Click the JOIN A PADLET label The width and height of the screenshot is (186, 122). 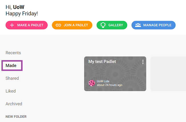(x=76, y=25)
